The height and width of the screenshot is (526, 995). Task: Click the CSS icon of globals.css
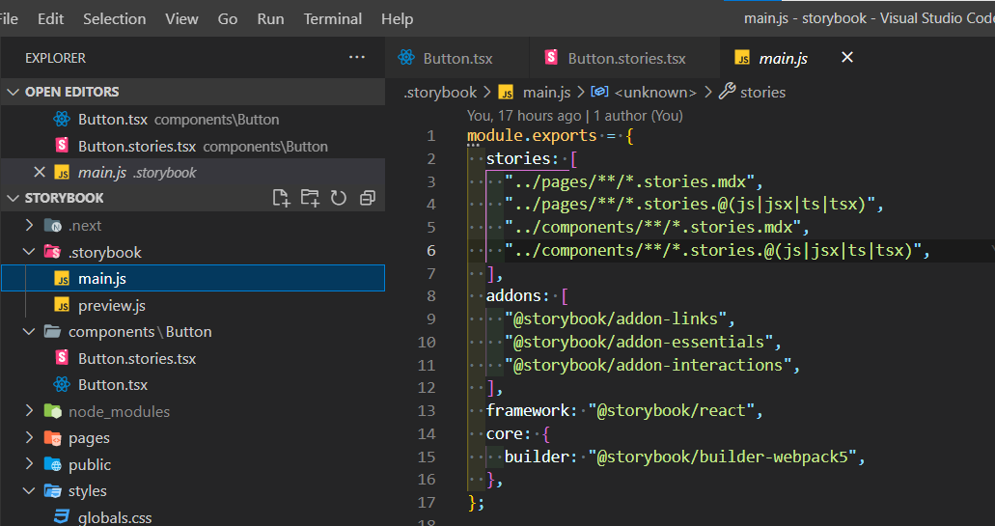tap(62, 517)
